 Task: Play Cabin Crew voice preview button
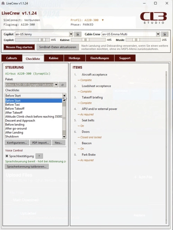(x=165, y=34)
